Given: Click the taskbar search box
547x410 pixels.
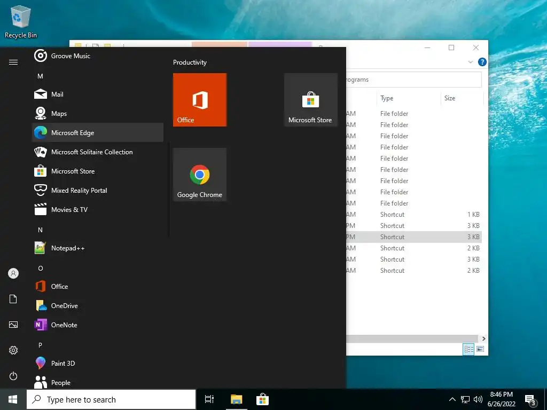Looking at the screenshot, I should 111,399.
